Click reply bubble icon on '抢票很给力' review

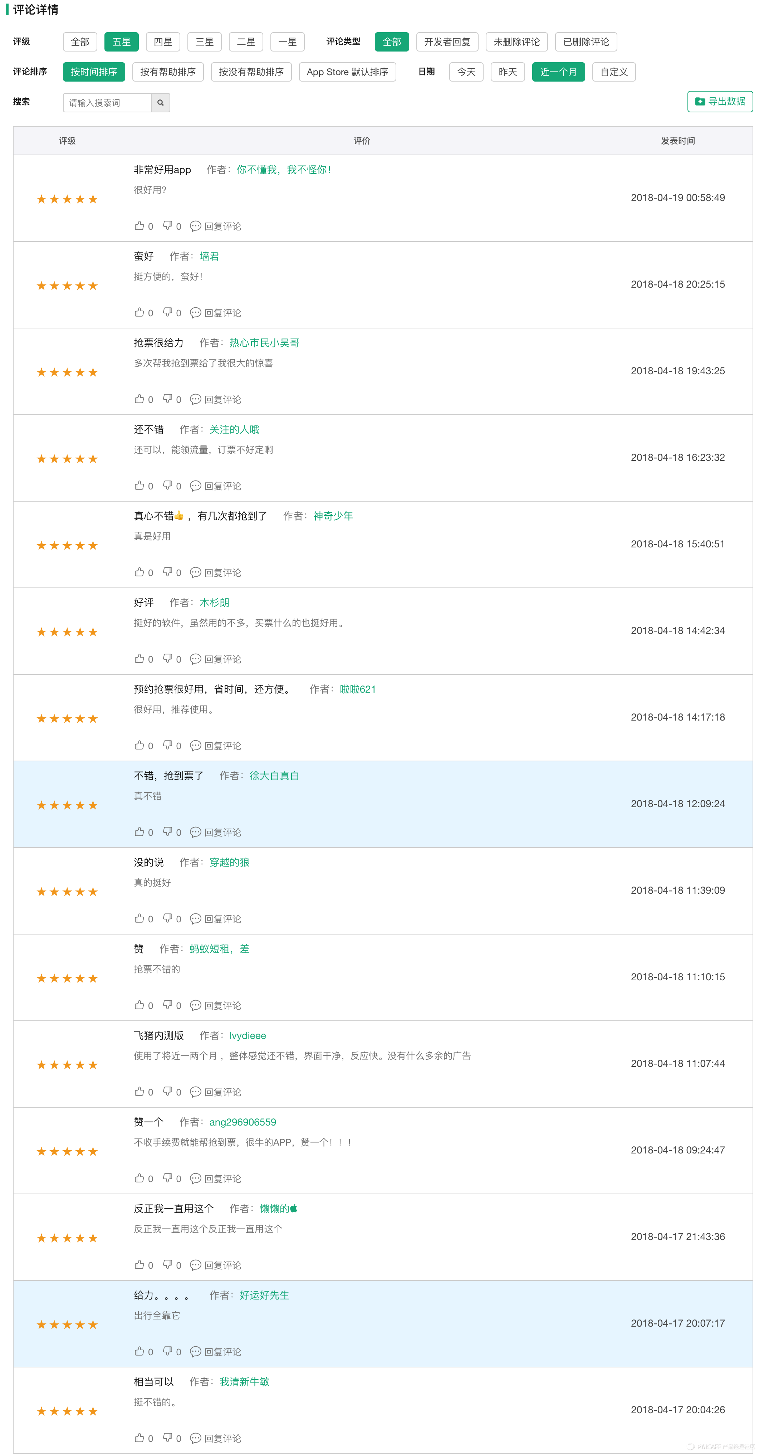pyautogui.click(x=195, y=399)
